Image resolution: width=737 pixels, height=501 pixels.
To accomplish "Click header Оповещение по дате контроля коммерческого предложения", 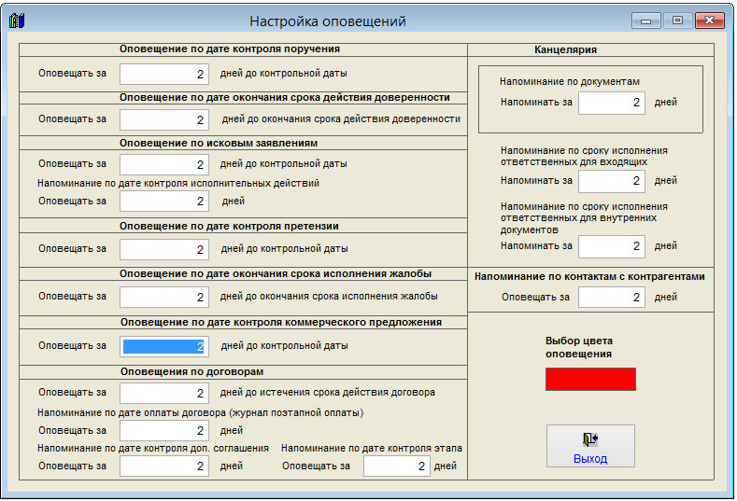I will point(281,322).
